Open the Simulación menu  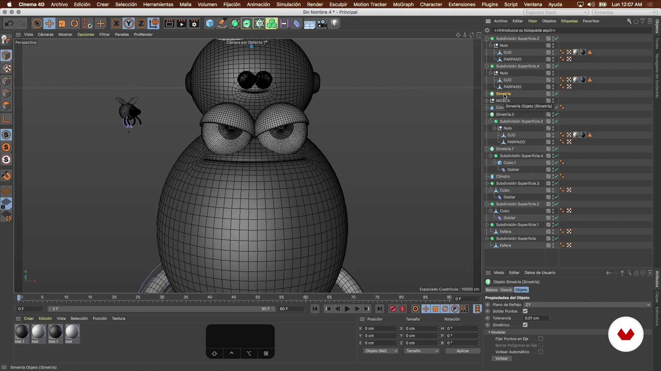(x=288, y=4)
